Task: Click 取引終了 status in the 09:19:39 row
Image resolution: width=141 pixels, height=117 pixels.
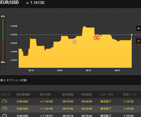Action: click(106, 101)
